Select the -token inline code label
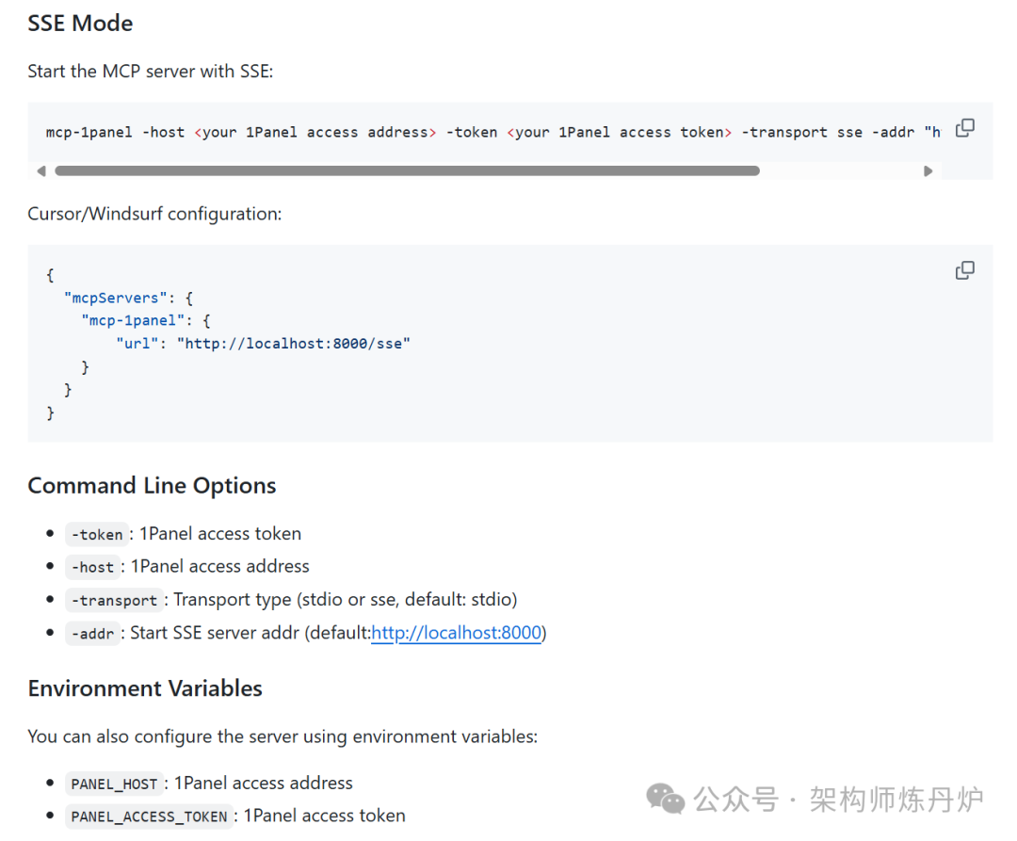 click(x=97, y=534)
